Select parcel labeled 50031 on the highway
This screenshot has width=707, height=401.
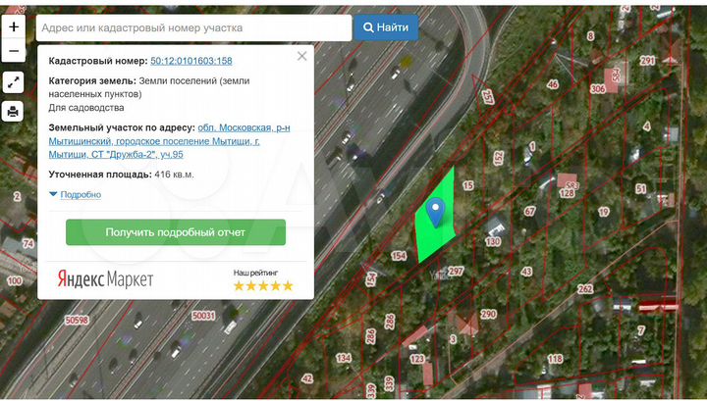203,316
